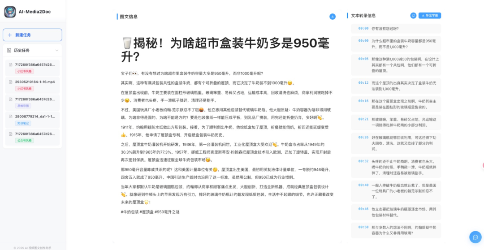Click the 00:21 transcript timestamp
The height and width of the screenshot is (250, 484).
[x=363, y=119]
